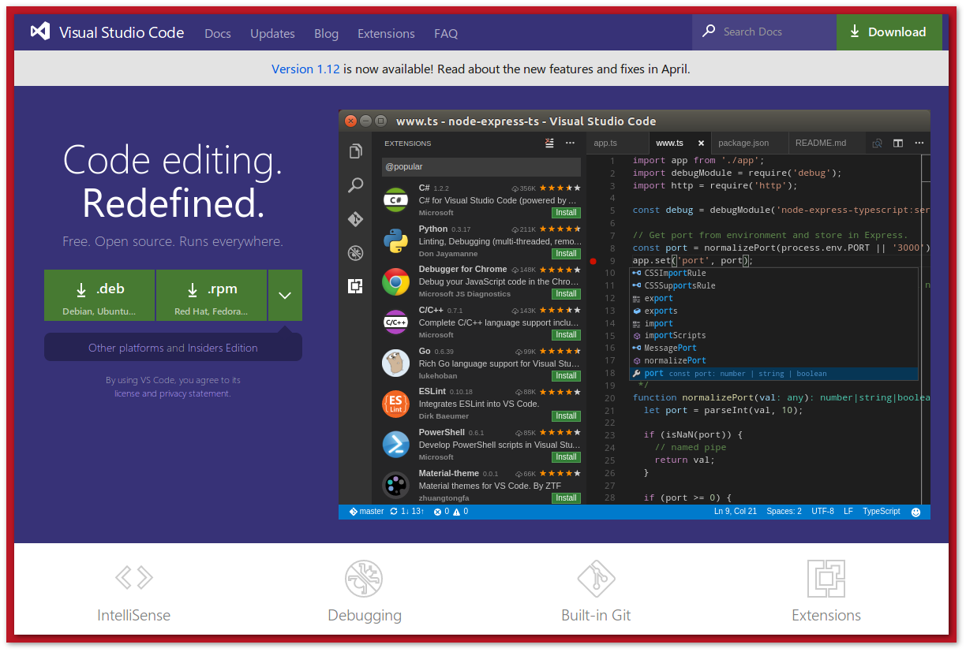The image size is (966, 652).
Task: Open Debug view in the activity bar
Action: click(356, 253)
